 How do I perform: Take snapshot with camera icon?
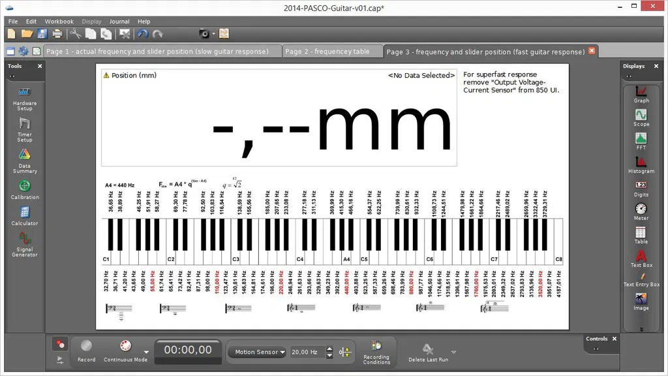tap(204, 34)
